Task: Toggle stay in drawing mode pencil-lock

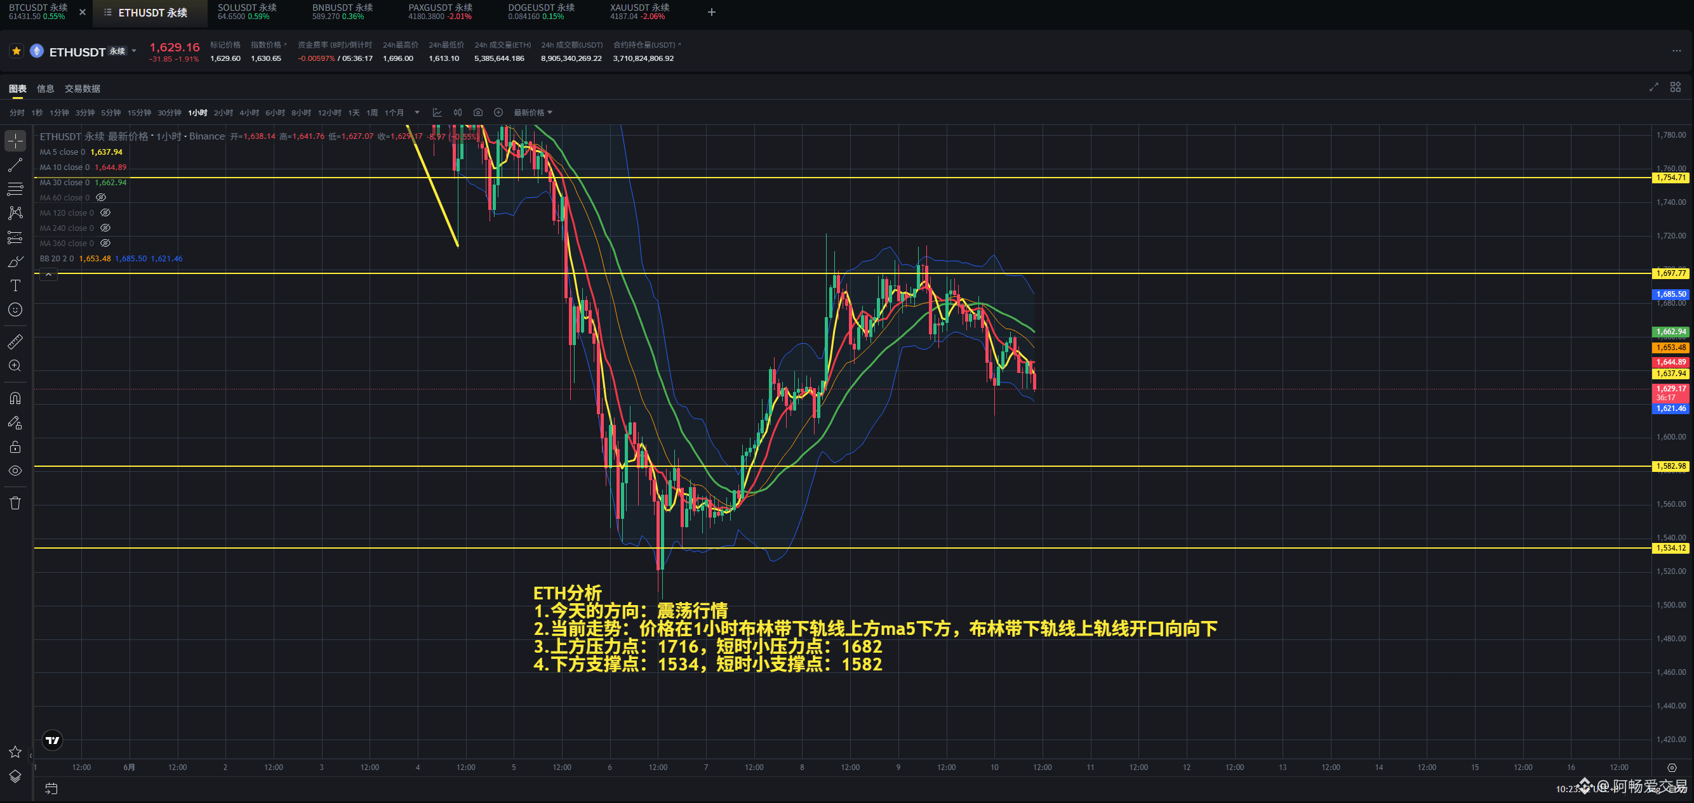Action: 15,422
